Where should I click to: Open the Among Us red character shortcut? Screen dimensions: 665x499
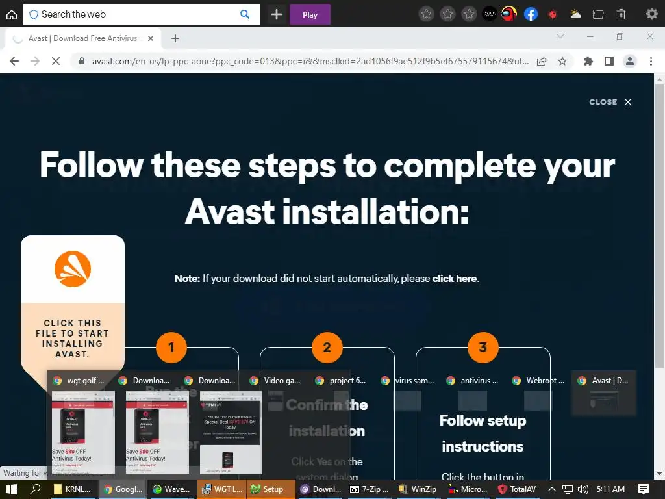tap(509, 14)
